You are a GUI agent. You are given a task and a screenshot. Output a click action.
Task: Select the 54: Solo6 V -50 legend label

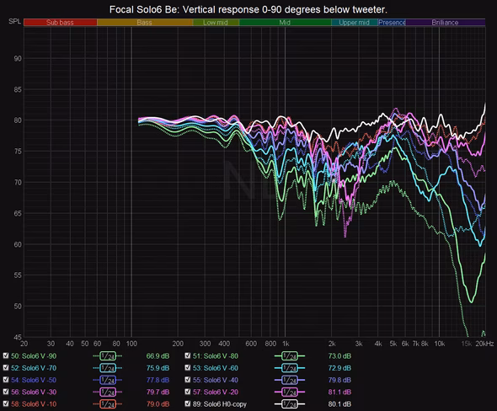point(34,380)
